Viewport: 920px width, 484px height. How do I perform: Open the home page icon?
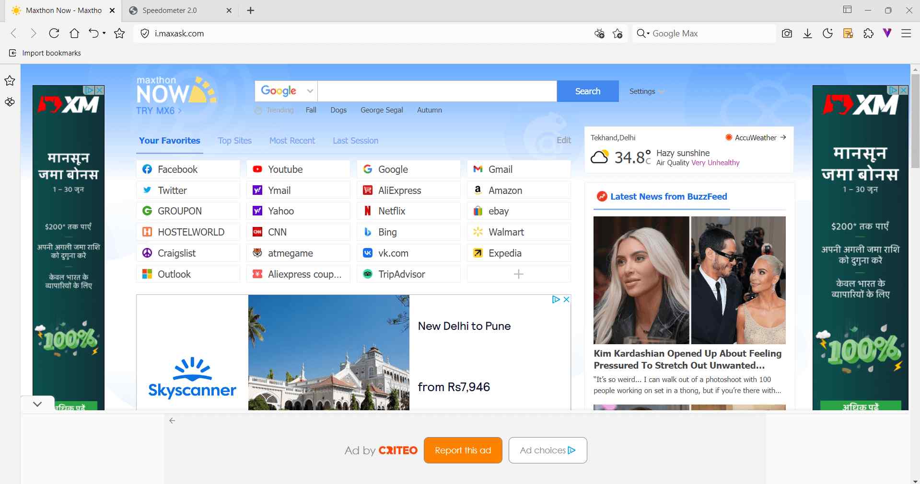74,33
